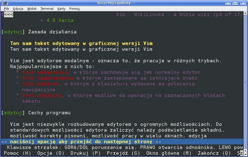The width and height of the screenshot is (248, 157).
Task: Follow the 'tryb wstawiania' link
Action: [x=45, y=72]
